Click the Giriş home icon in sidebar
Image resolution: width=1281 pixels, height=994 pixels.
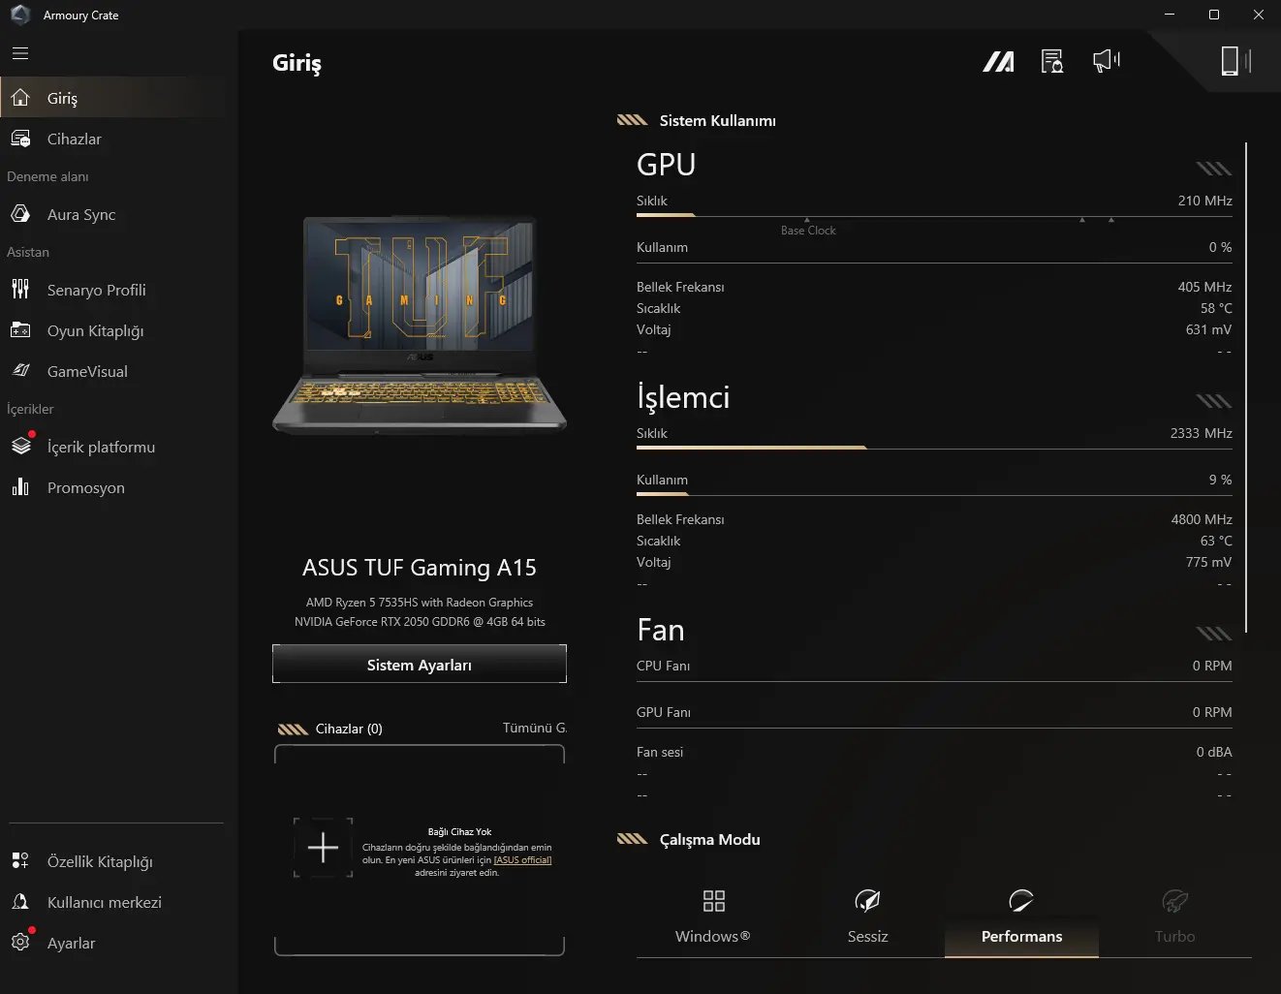tap(20, 98)
